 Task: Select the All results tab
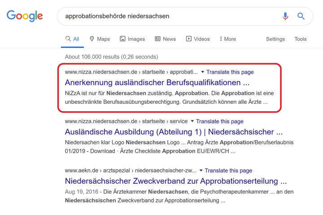[72, 39]
